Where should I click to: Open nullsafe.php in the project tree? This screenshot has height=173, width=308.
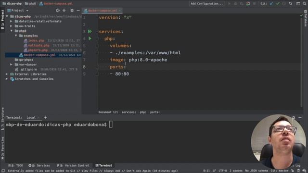(38, 45)
